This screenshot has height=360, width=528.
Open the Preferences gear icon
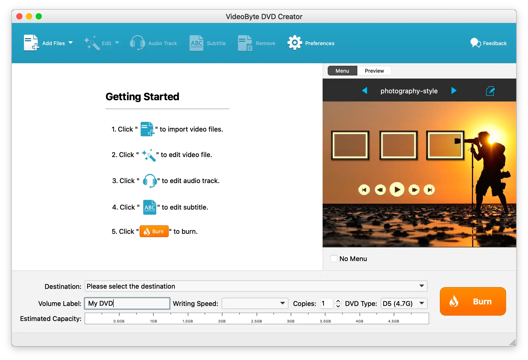[x=295, y=43]
